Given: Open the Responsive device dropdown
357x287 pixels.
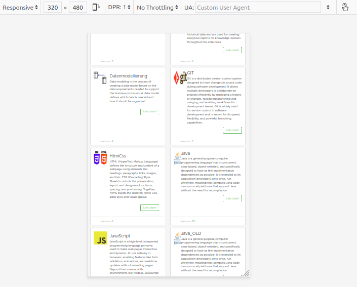Looking at the screenshot, I should (x=20, y=8).
